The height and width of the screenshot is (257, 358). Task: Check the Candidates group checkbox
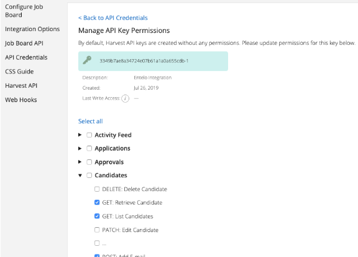[x=89, y=175]
